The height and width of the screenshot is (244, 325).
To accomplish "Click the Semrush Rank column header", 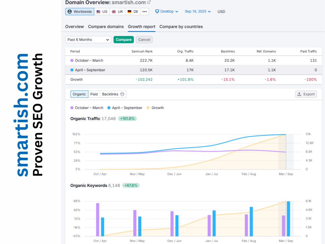I will (x=142, y=51).
